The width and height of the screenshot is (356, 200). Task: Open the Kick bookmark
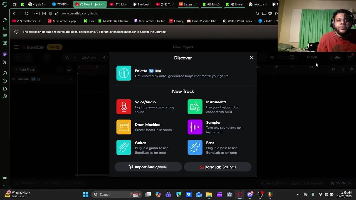click(x=89, y=21)
